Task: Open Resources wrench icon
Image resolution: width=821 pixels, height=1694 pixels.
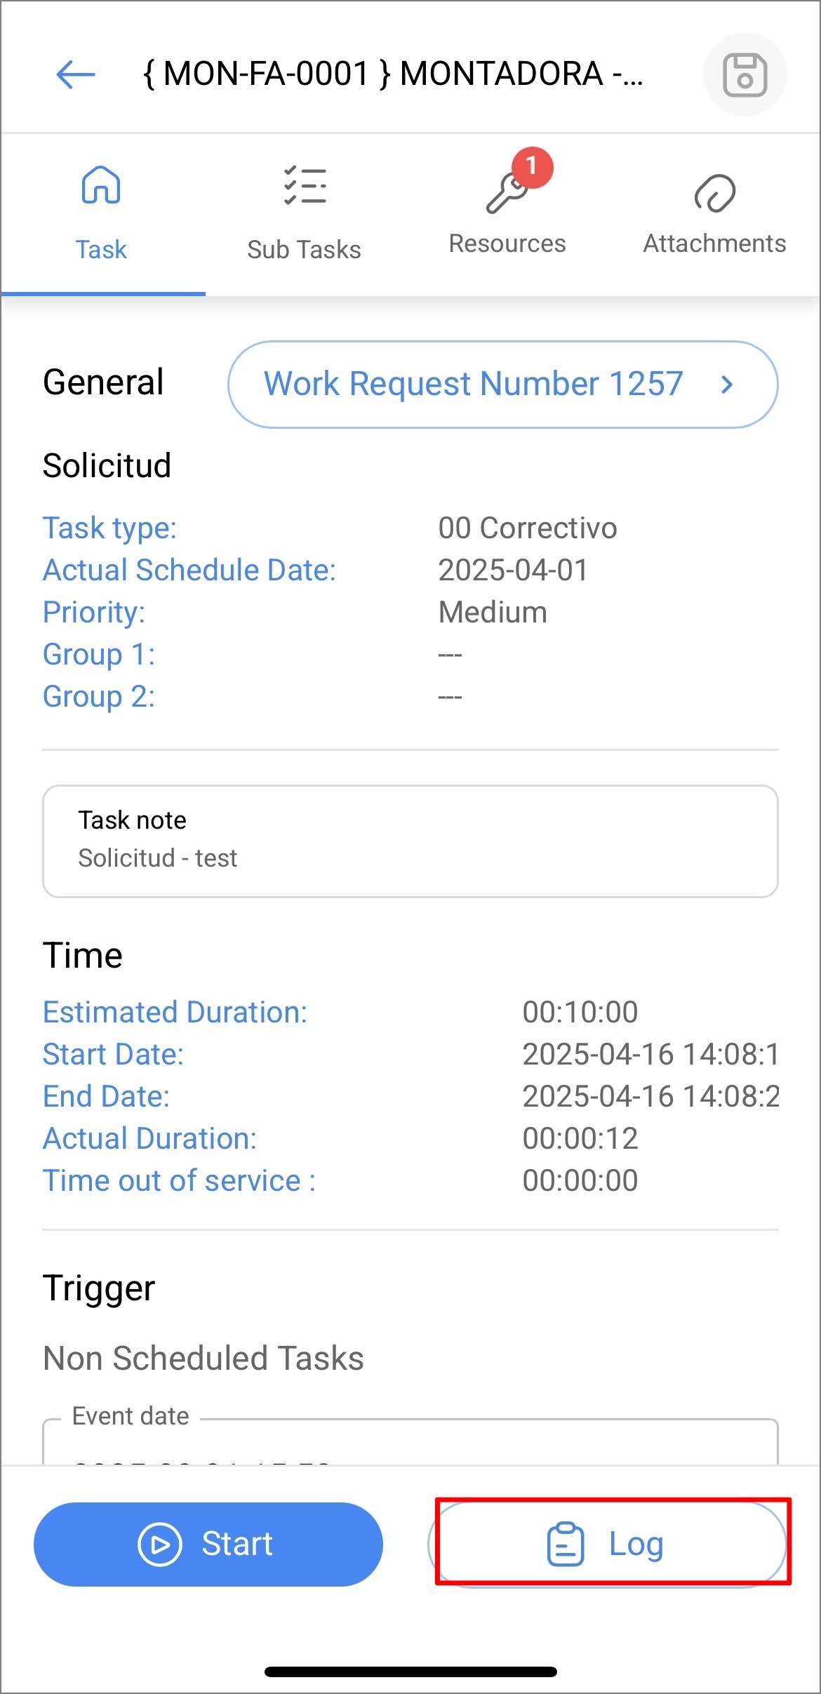Action: click(506, 194)
